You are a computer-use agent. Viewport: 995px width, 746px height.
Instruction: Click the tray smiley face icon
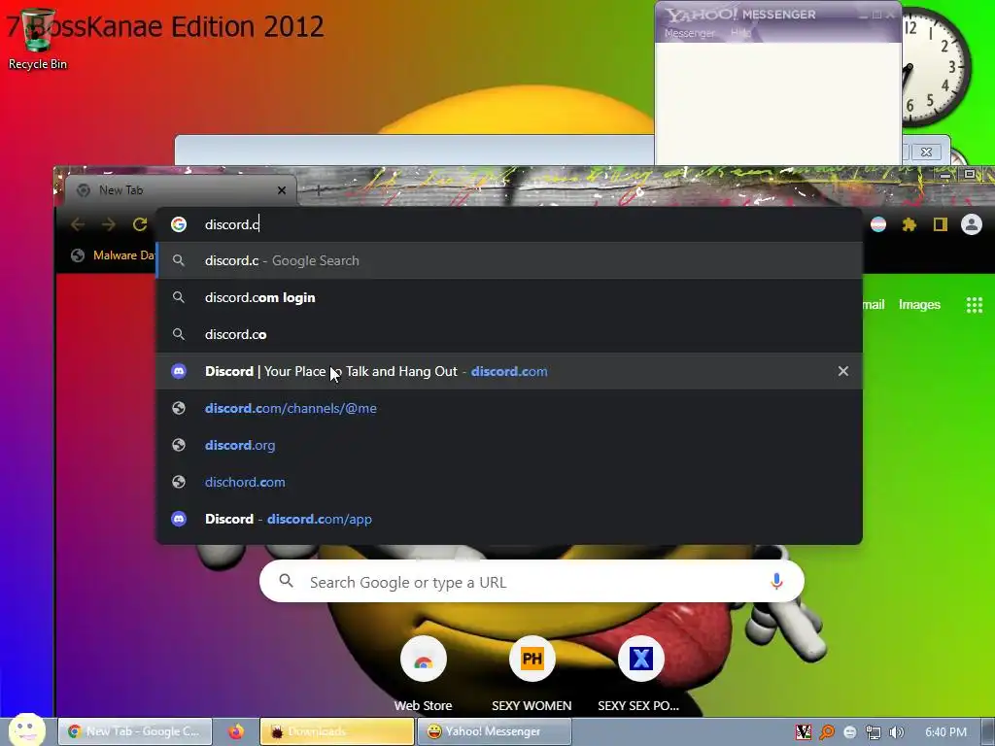[850, 732]
